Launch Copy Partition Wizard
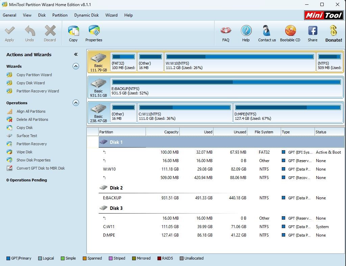346x266 pixels. 34,75
